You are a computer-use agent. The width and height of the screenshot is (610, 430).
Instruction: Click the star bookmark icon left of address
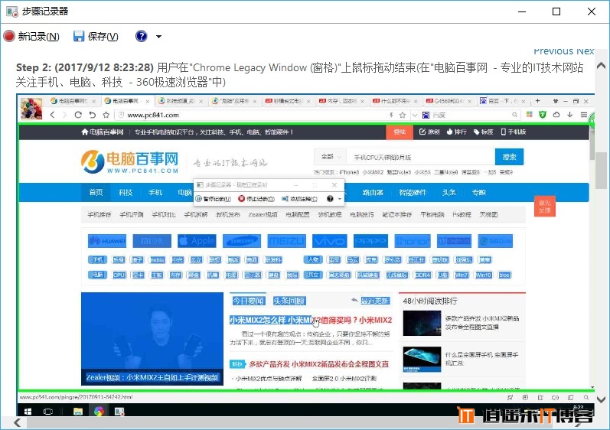[x=106, y=115]
